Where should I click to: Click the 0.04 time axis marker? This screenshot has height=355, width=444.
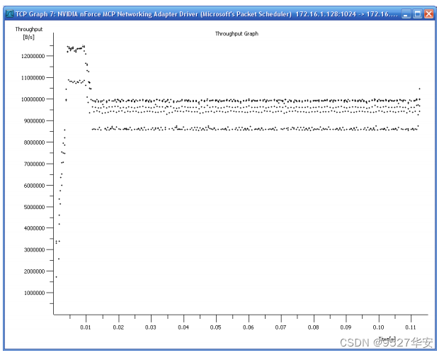click(x=183, y=327)
